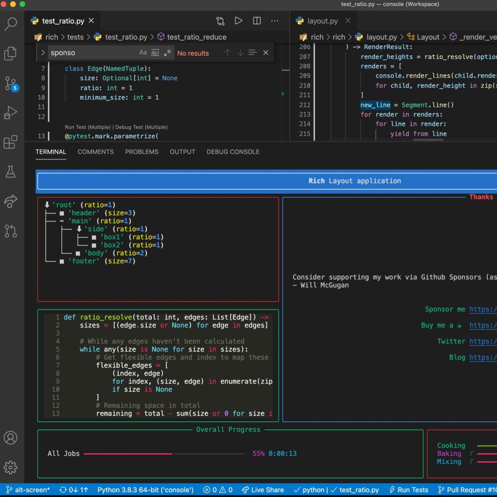Click line number 13 in test_ratio.py gutter
Viewport: 497px width, 497px height.
coord(41,136)
